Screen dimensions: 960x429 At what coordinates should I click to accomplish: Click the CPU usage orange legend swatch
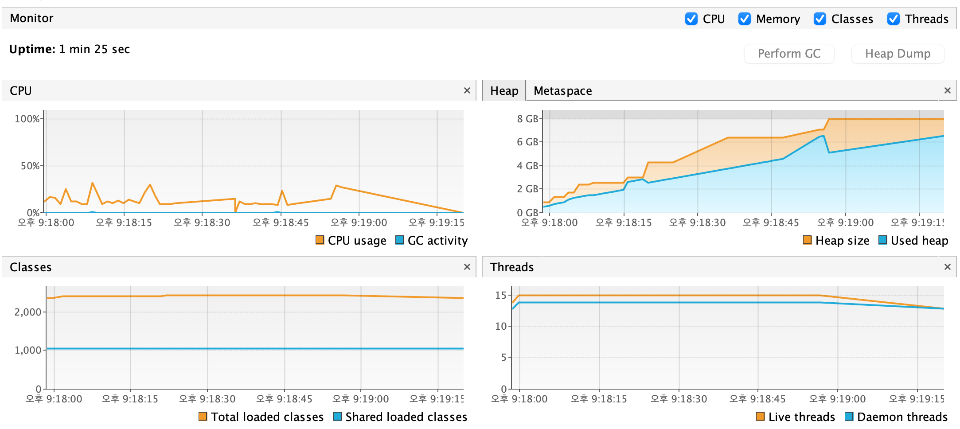pos(320,240)
